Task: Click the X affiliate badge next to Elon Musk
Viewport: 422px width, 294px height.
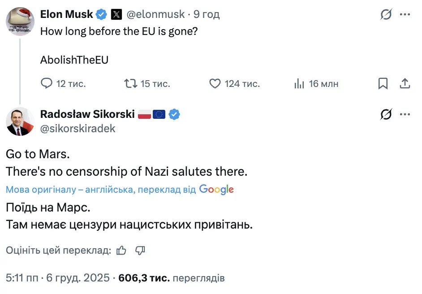Action: pos(116,14)
